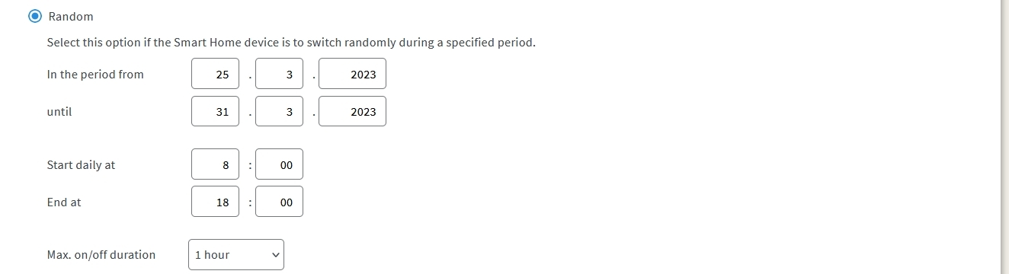Click the 'until' label
This screenshot has height=274, width=1009.
[x=59, y=111]
